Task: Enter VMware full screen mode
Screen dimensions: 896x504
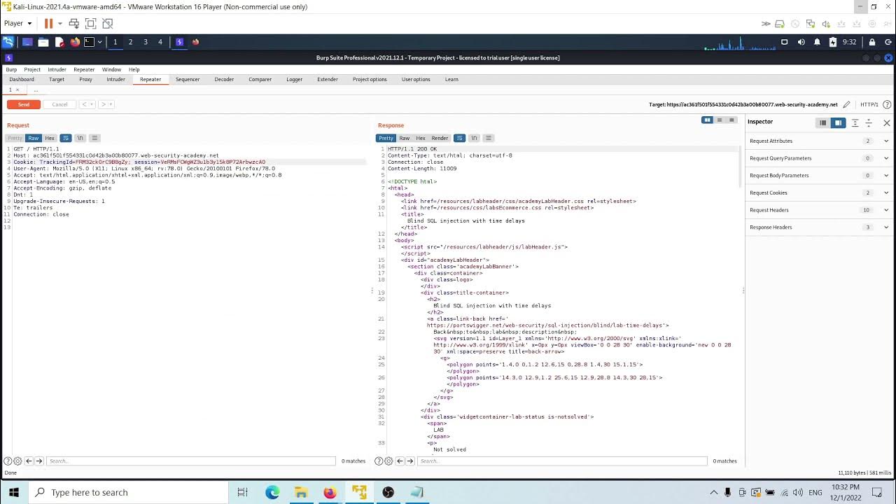Action: click(90, 23)
